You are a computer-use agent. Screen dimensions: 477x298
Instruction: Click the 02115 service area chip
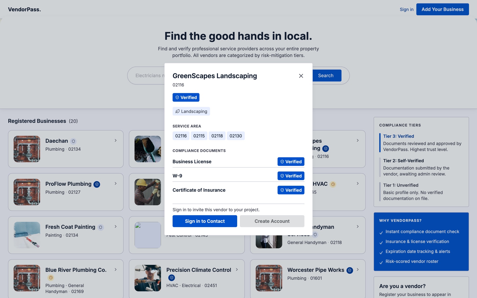pyautogui.click(x=199, y=136)
